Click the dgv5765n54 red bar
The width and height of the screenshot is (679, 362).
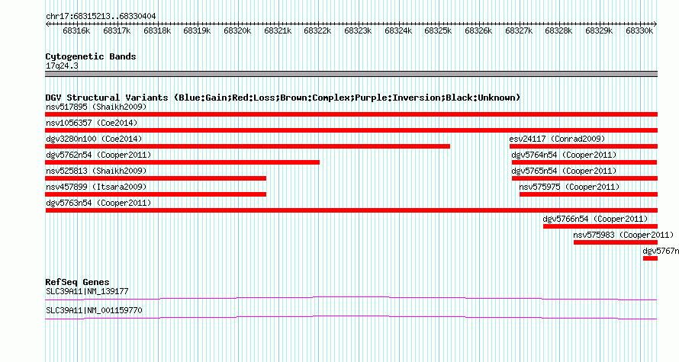pos(584,178)
